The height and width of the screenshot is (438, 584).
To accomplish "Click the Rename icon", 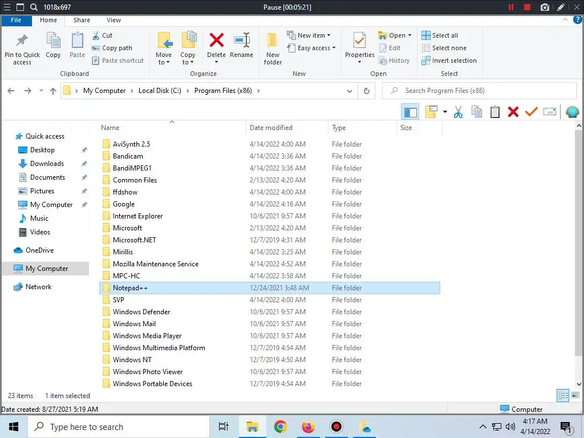I will [241, 40].
